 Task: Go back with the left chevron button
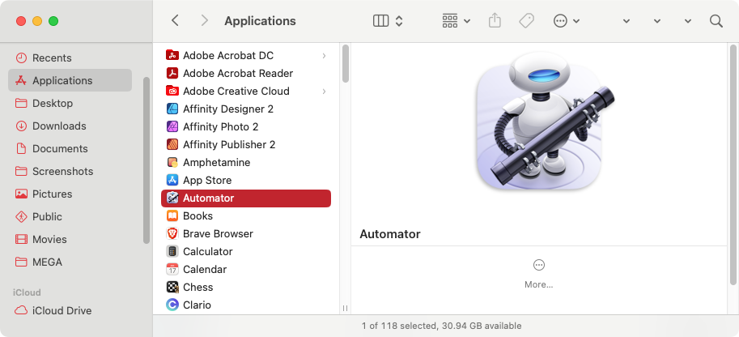[x=175, y=21]
